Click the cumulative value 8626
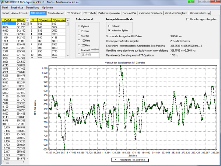This screenshot has width=221, height=166. (x=59, y=55)
